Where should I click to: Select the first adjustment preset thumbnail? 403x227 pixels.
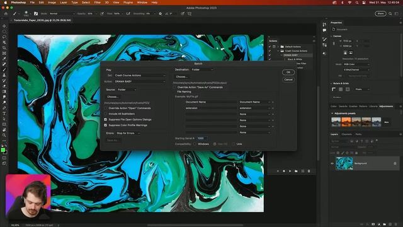click(x=336, y=122)
